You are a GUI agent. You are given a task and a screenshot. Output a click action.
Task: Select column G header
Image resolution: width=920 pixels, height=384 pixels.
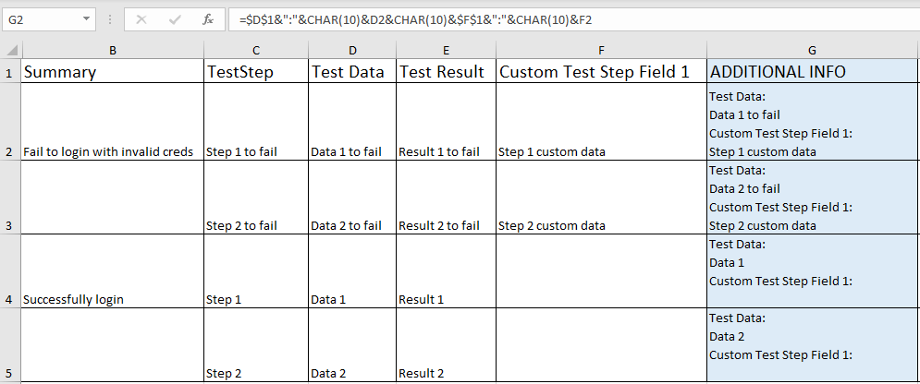click(812, 49)
